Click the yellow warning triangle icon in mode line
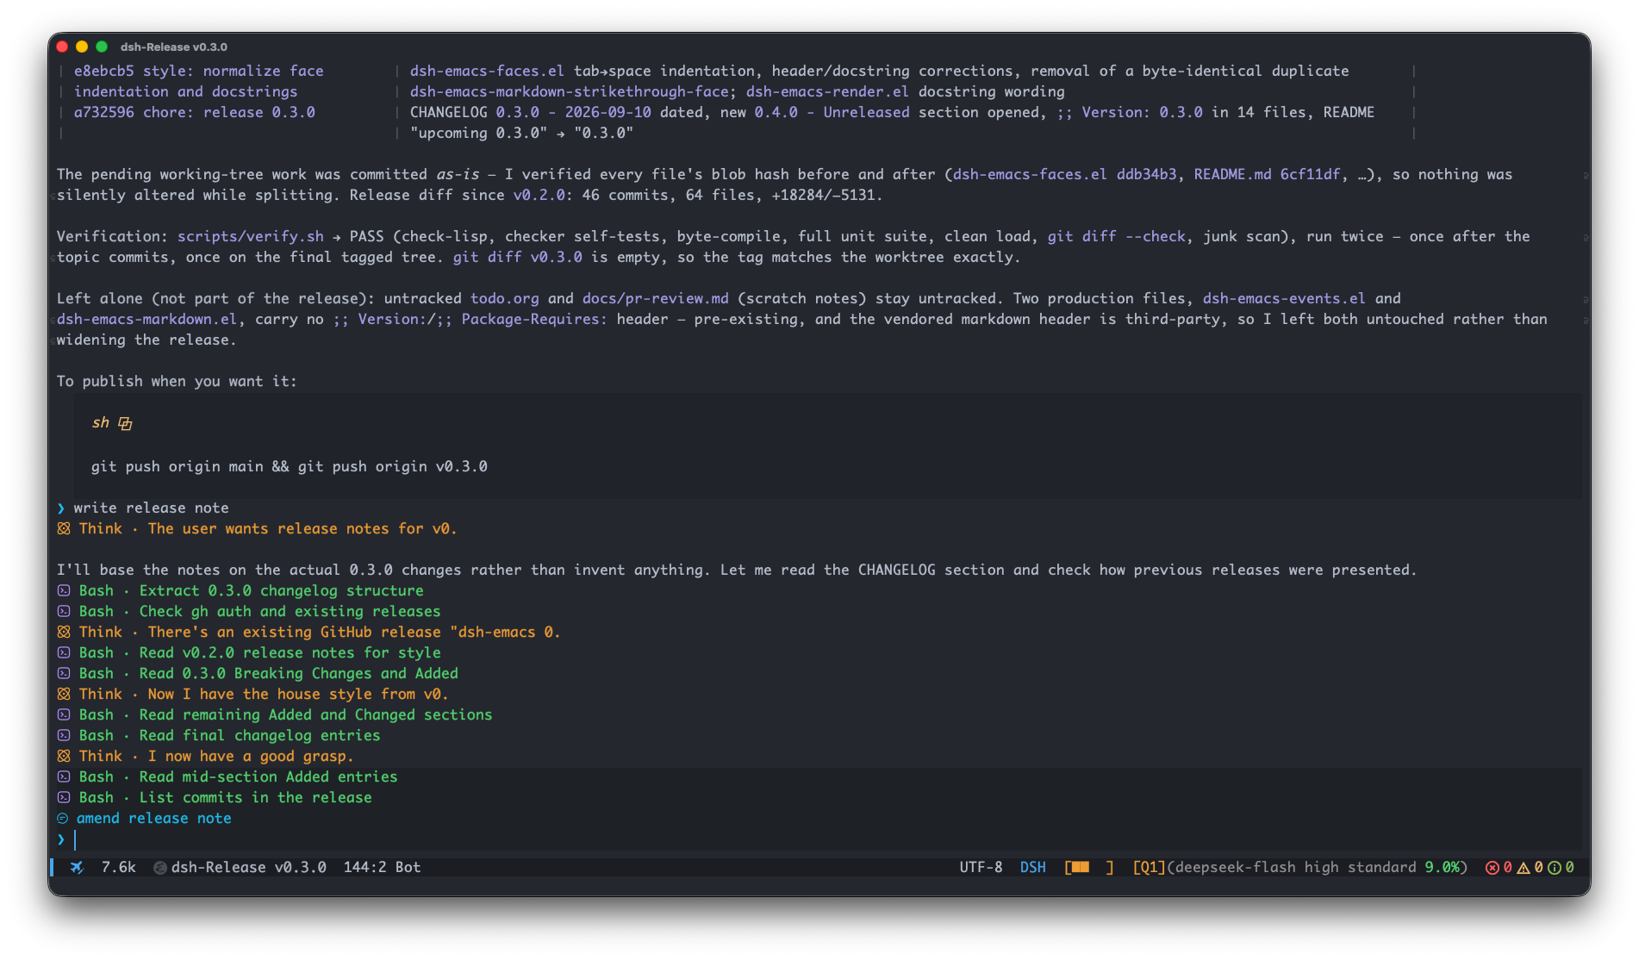The width and height of the screenshot is (1639, 960). [1524, 868]
